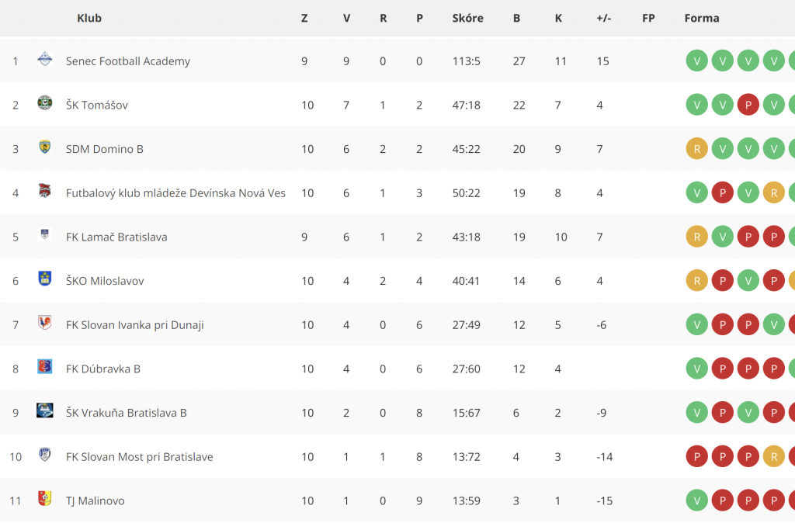Click the first green V badge for TJ Malinovo
795x523 pixels.
[x=696, y=500]
